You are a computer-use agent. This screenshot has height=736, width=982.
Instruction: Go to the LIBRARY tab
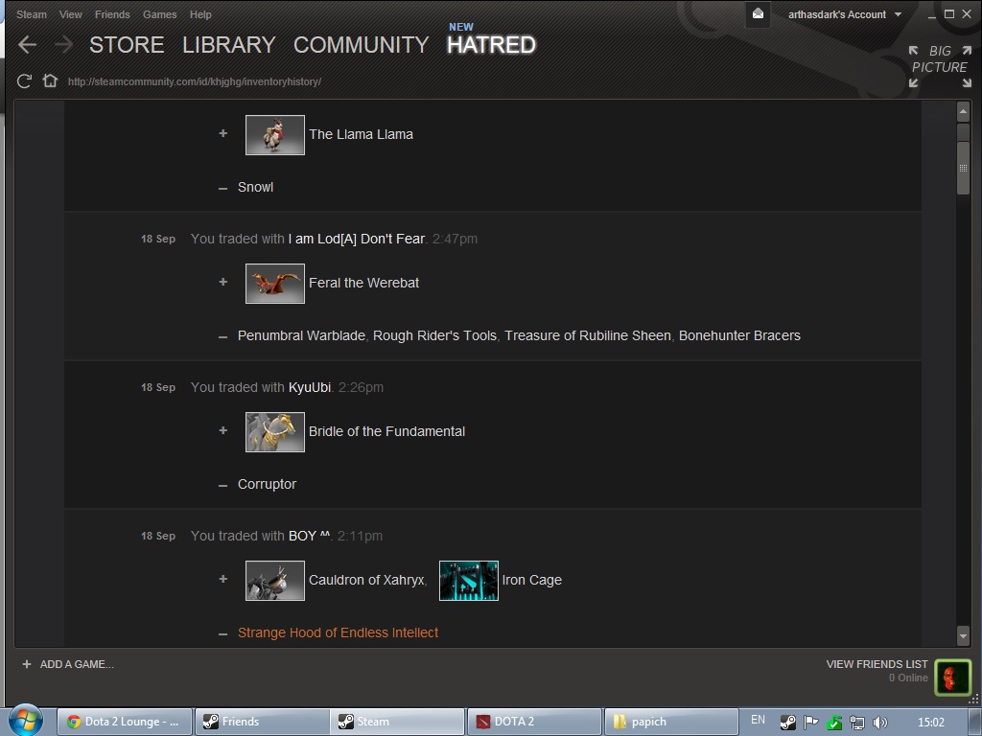click(228, 44)
